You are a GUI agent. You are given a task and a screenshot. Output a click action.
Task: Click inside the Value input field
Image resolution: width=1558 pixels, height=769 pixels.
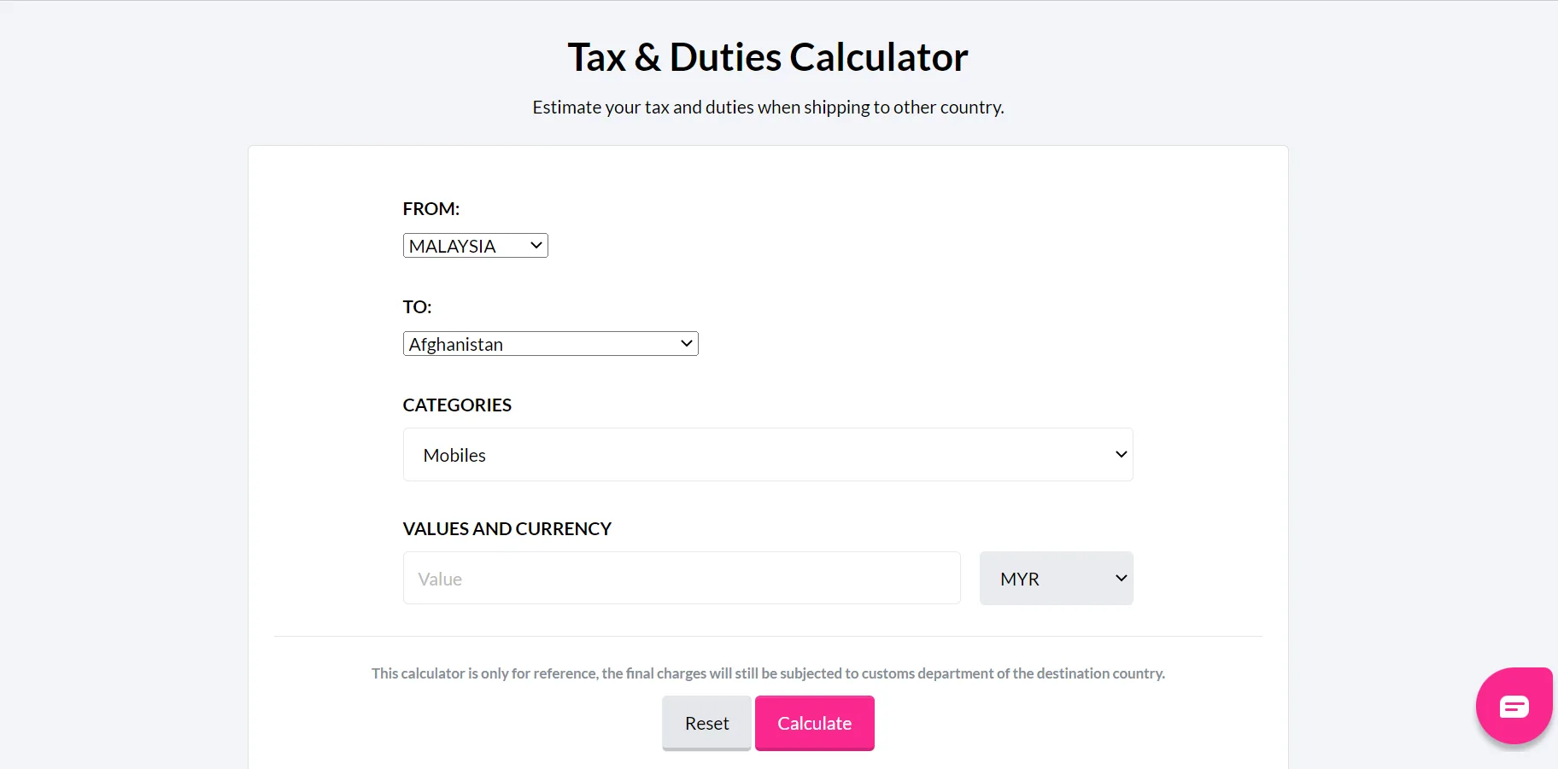[675, 578]
